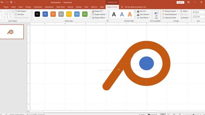This screenshot has width=205, height=115.
Task: Open the Rotate dropdown
Action: click(185, 18)
